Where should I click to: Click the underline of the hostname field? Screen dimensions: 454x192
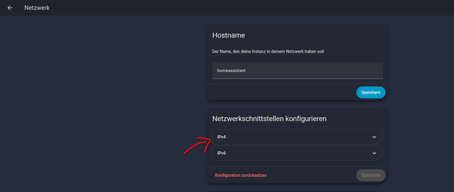tap(297, 79)
